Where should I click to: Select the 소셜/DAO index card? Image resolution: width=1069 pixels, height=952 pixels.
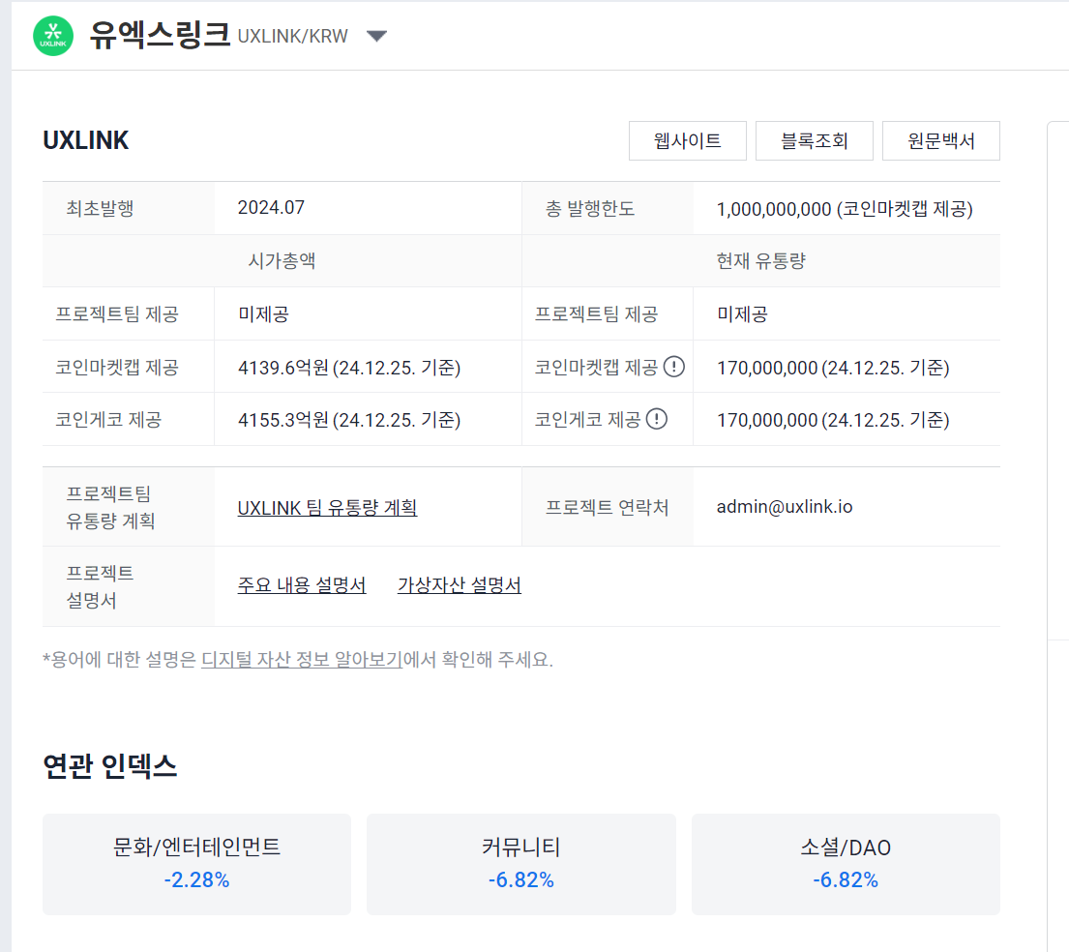pos(846,864)
